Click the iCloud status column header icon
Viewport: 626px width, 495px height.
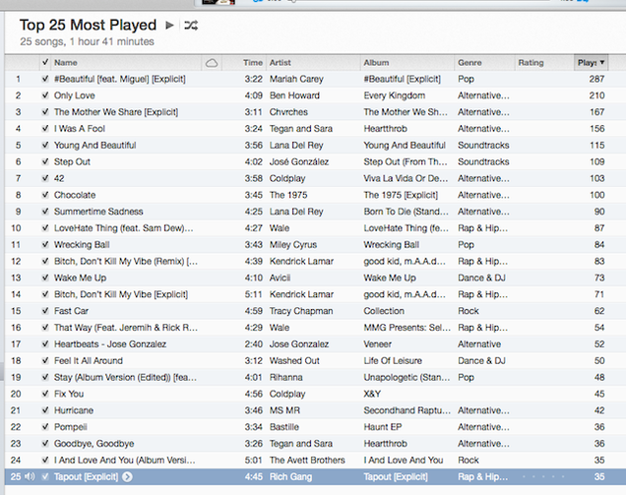coord(212,63)
